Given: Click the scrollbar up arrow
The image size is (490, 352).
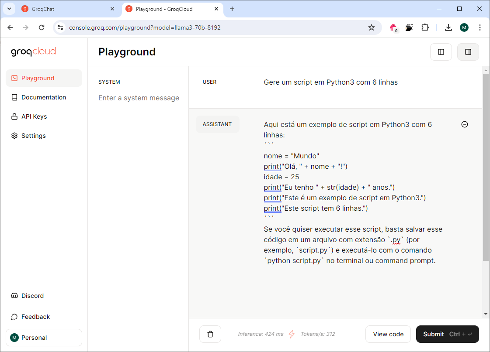Looking at the screenshot, I should click(486, 70).
